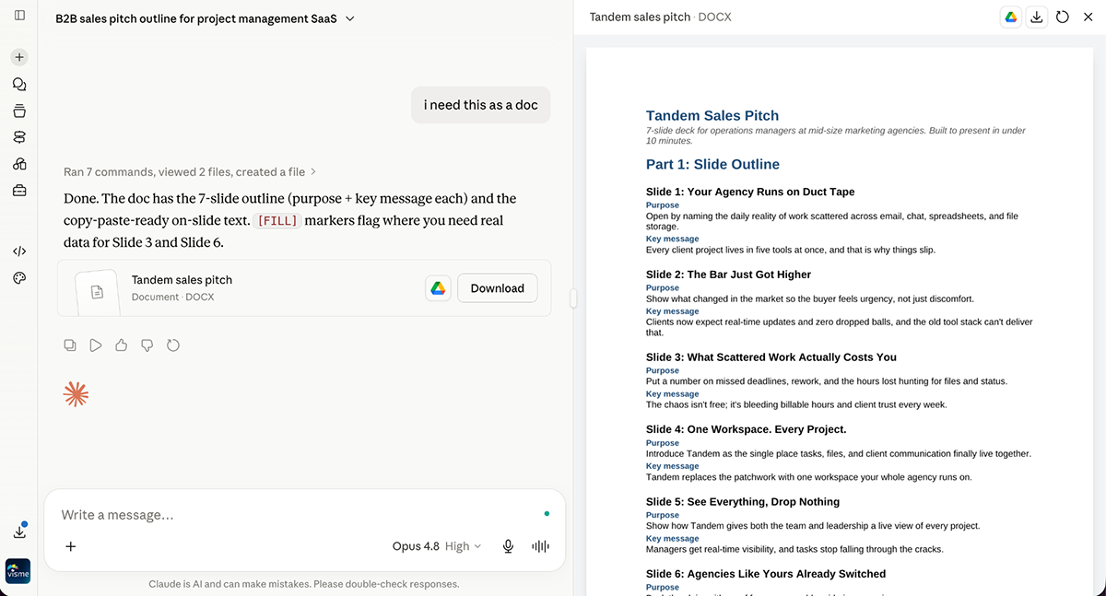Save to Google Drive in preview header
The image size is (1106, 596).
(x=1011, y=17)
